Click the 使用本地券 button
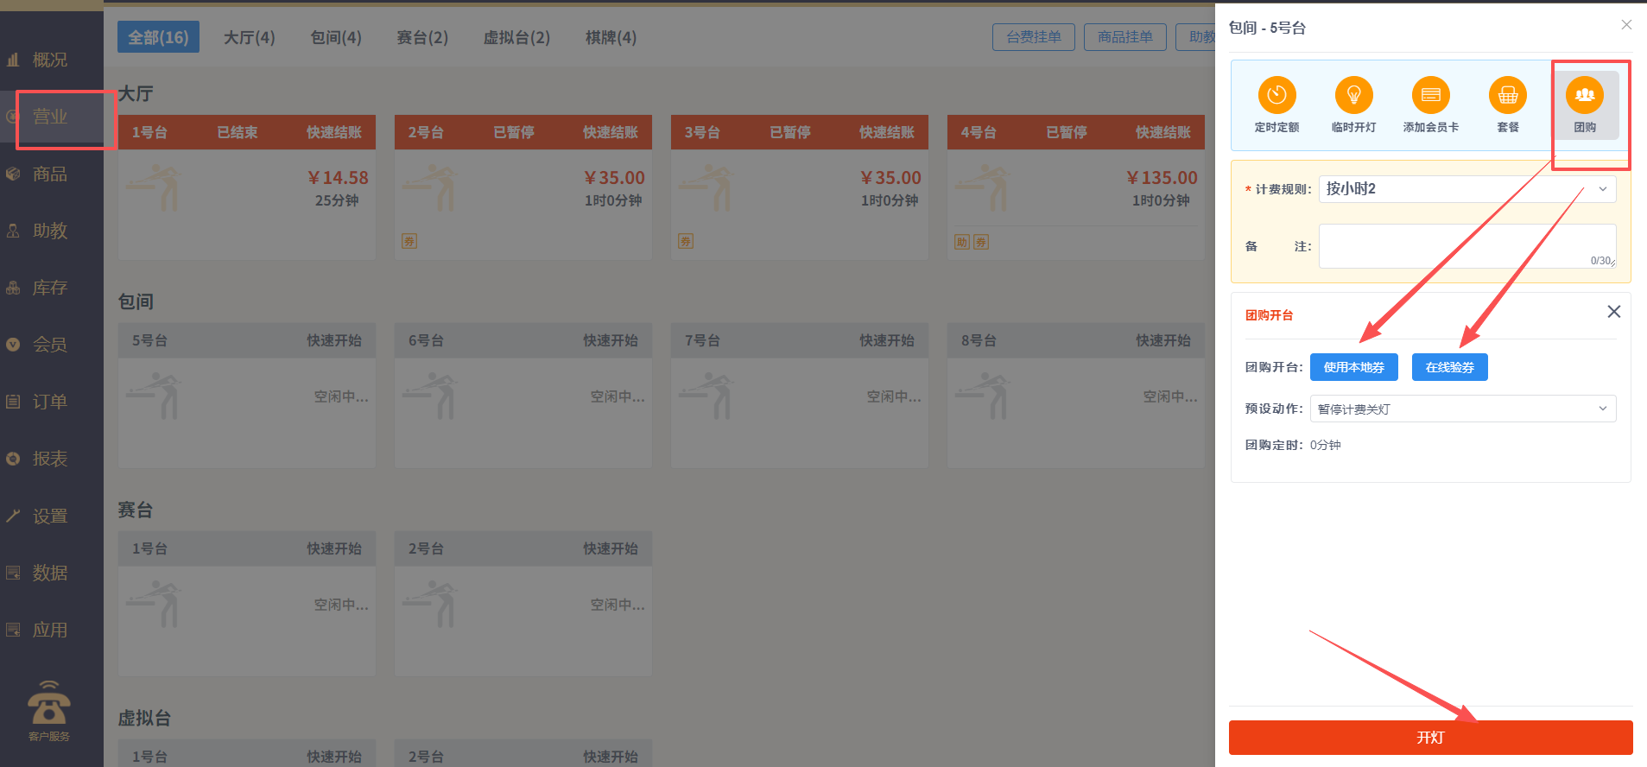Image resolution: width=1647 pixels, height=767 pixels. [x=1353, y=367]
